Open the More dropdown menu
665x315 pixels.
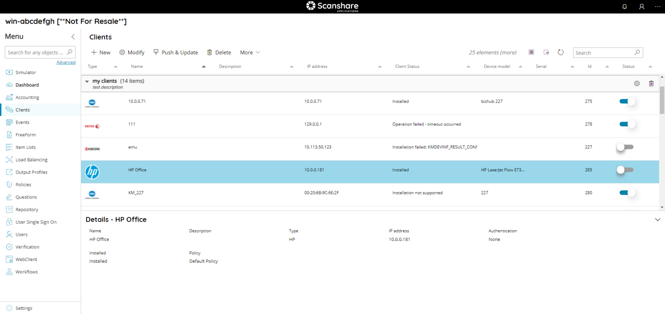tap(250, 52)
